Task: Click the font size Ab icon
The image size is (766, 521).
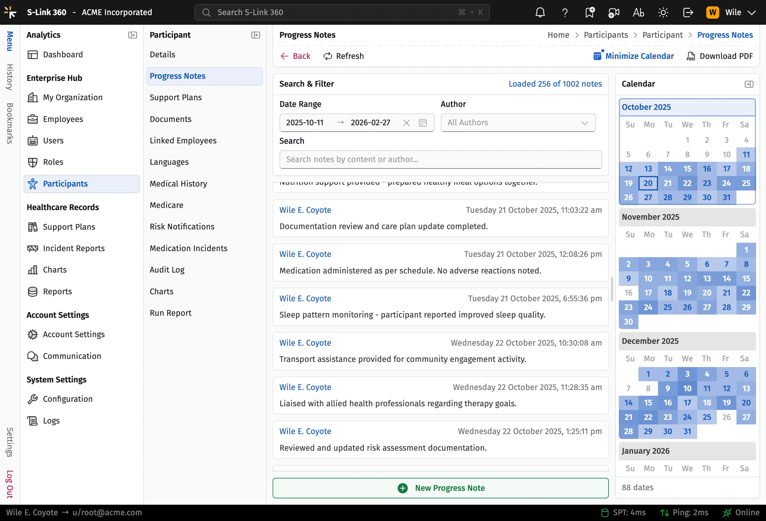Action: (638, 12)
